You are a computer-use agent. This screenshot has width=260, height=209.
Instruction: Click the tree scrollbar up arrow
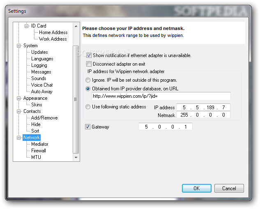(x=76, y=26)
